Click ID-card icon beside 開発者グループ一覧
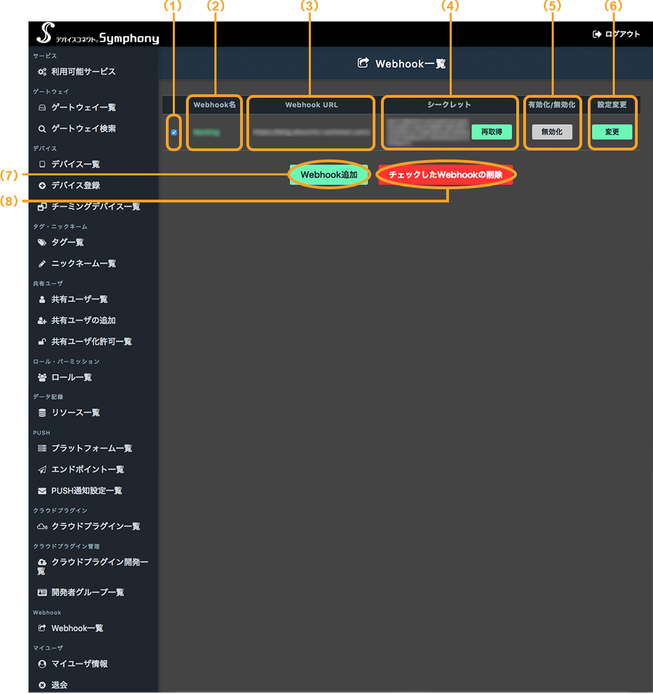This screenshot has height=694, width=653. point(42,592)
